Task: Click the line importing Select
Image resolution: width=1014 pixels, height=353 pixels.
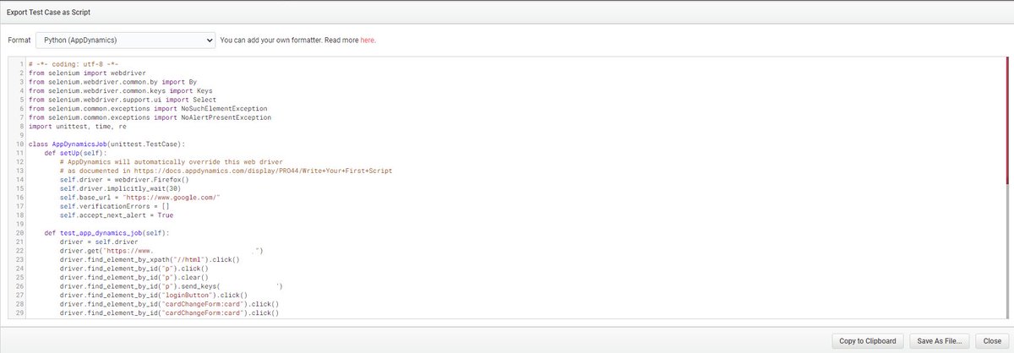Action: 123,100
